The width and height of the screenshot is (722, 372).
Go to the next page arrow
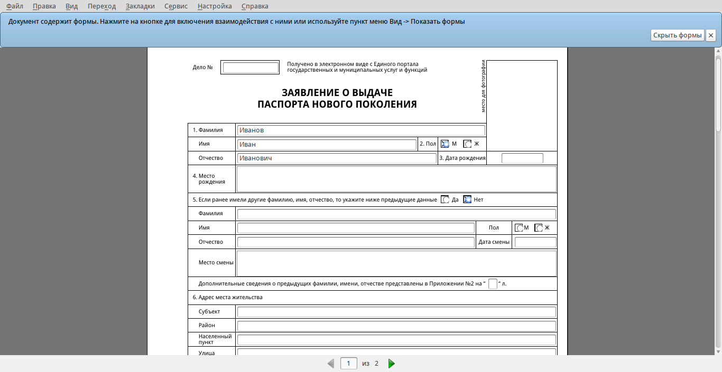(391, 364)
